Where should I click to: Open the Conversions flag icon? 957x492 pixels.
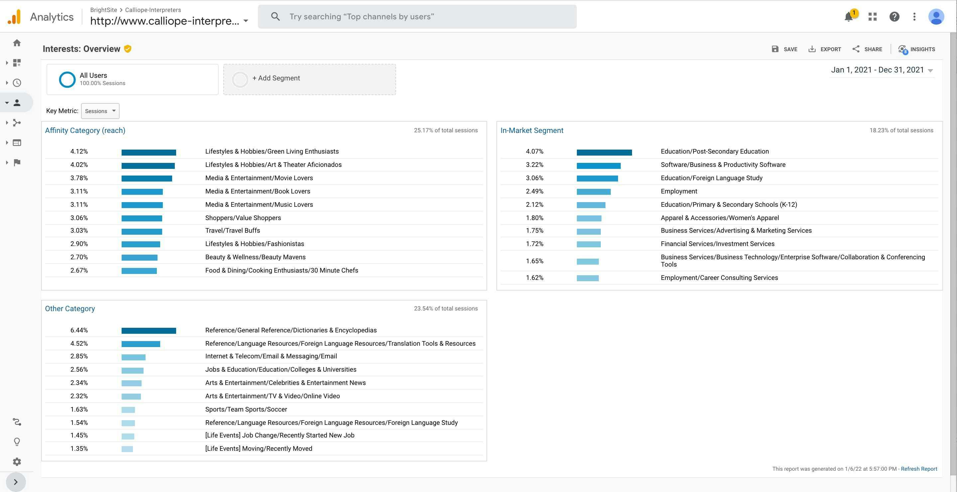point(17,162)
